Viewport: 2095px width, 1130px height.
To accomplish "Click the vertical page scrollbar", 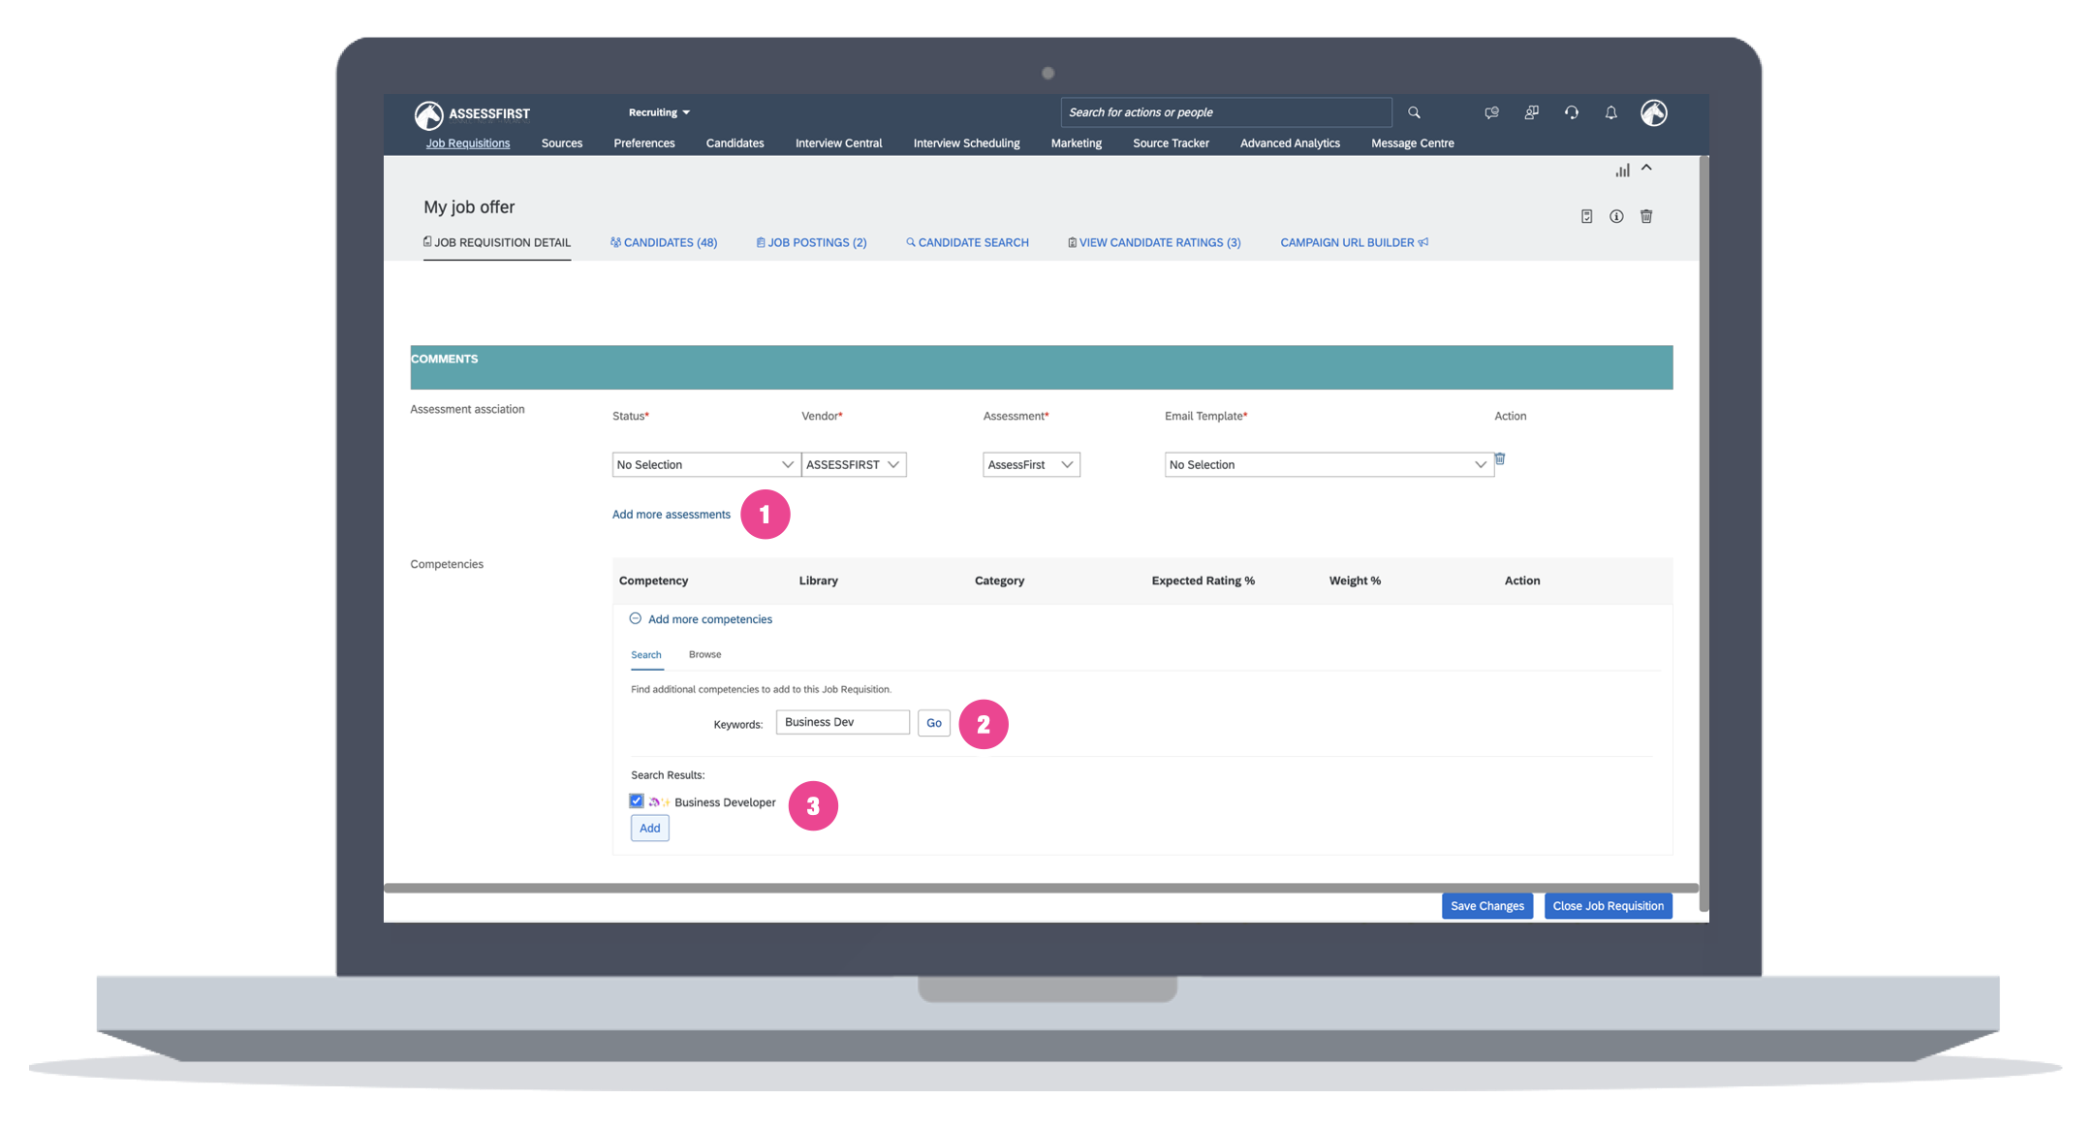I will [x=1704, y=533].
